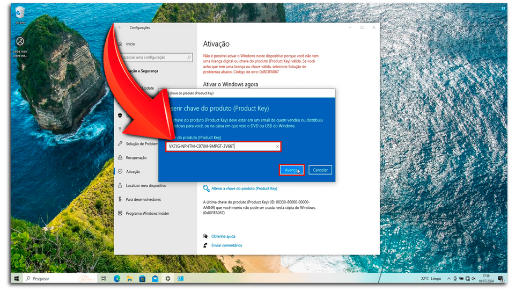
Task: Select Ativação in the sidebar
Action: click(133, 171)
